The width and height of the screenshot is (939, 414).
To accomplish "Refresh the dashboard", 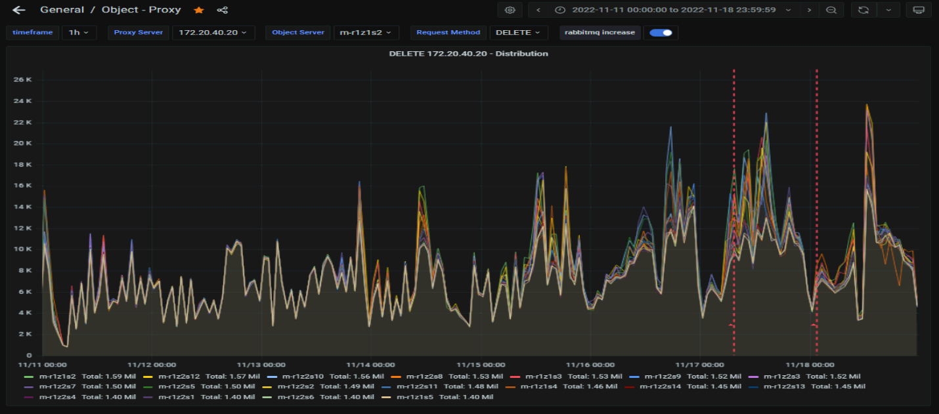I will click(863, 10).
